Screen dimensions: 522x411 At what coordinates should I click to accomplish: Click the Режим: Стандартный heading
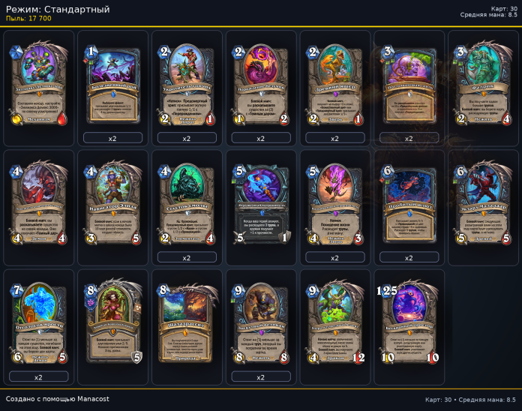pos(58,9)
